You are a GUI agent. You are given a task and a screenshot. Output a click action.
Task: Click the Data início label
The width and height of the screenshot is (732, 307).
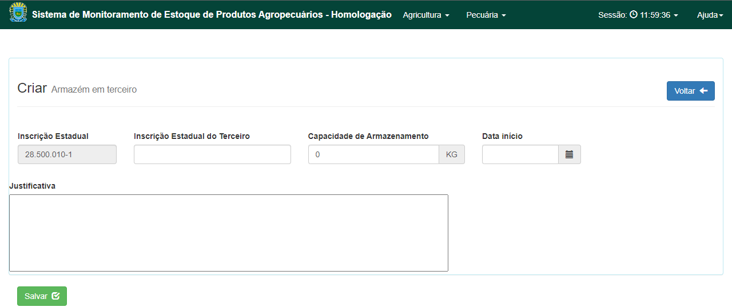(x=502, y=136)
